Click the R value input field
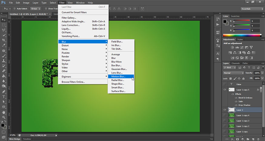The height and width of the screenshot is (141, 265). 255,21
